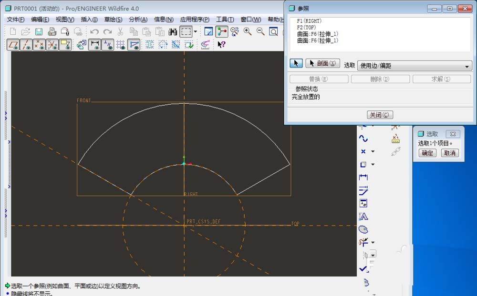Toggle sketch grid display
This screenshot has height=296, width=477.
[x=121, y=45]
